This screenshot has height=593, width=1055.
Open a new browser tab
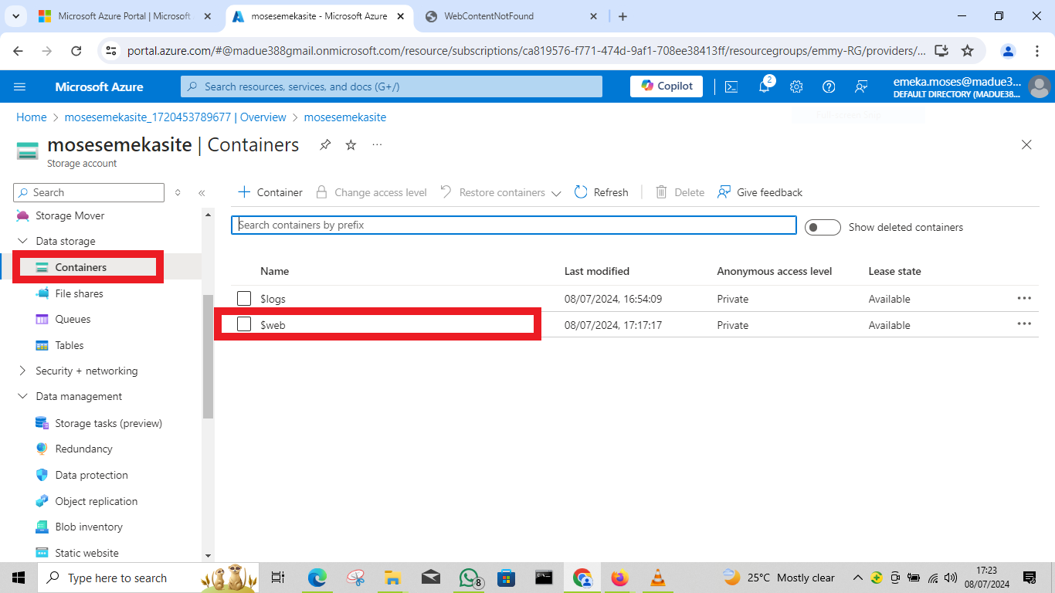pos(622,16)
